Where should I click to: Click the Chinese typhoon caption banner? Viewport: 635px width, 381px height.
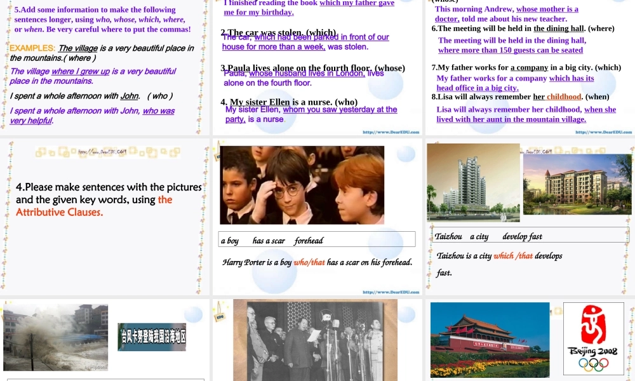(x=152, y=337)
